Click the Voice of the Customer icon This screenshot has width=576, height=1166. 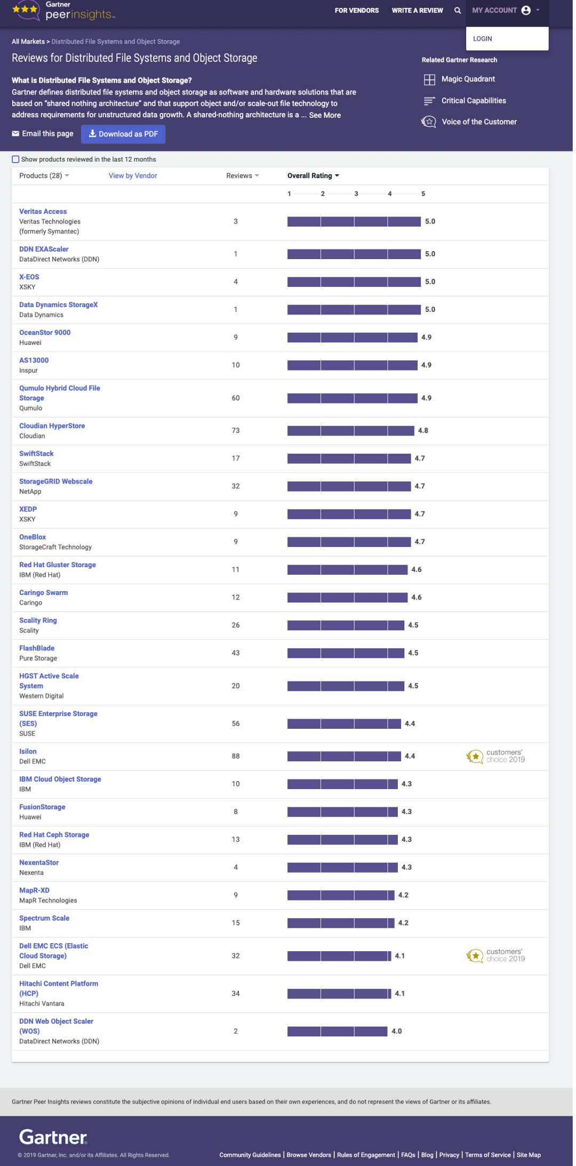click(x=429, y=122)
